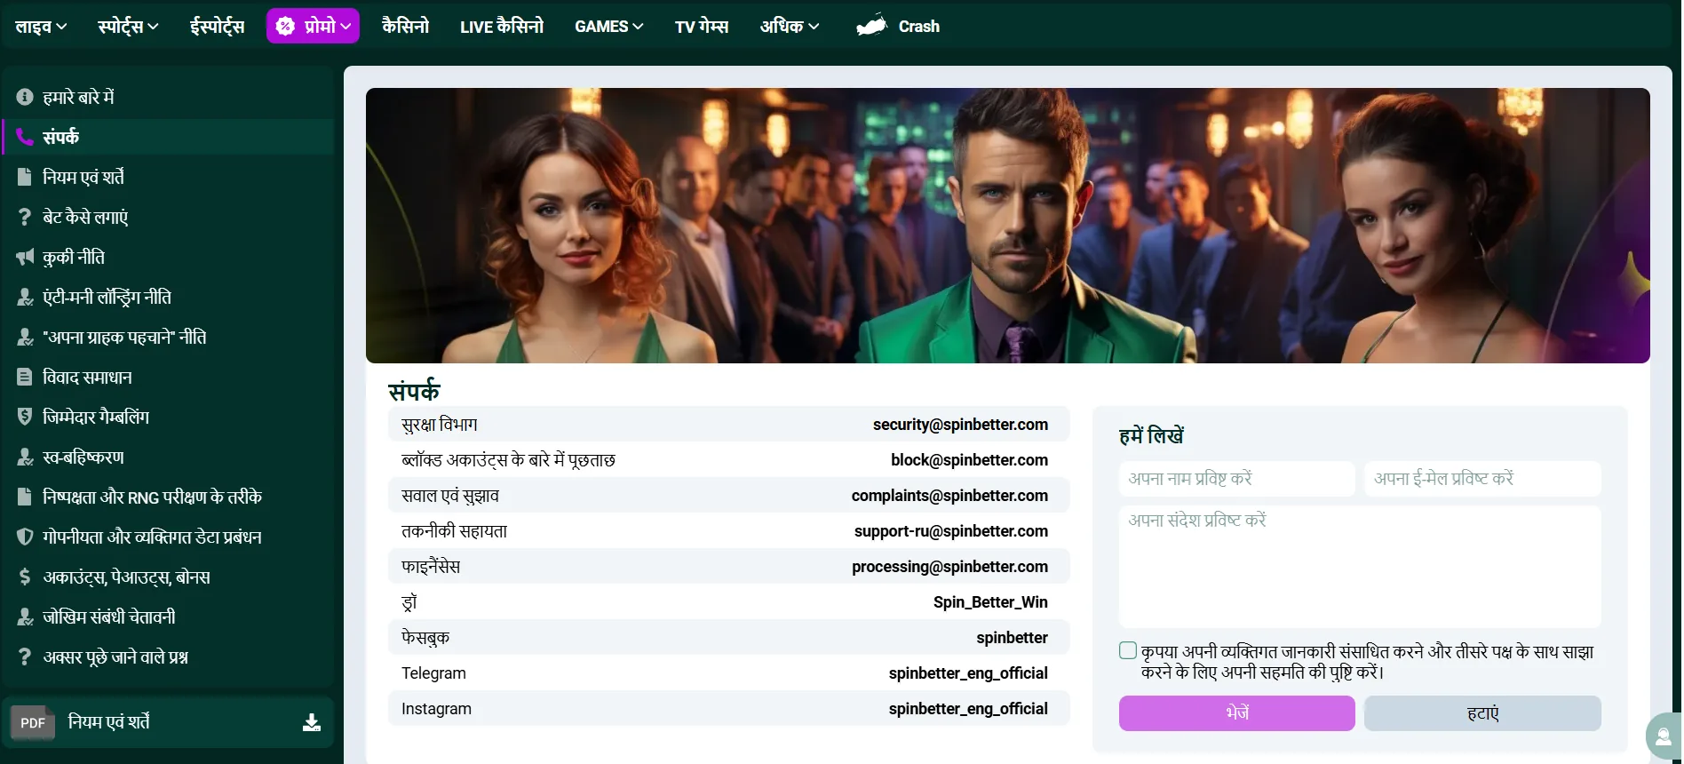This screenshot has height=764, width=1684.
Task: Click the document icon beside विवाद समाधान
Action: coord(25,377)
